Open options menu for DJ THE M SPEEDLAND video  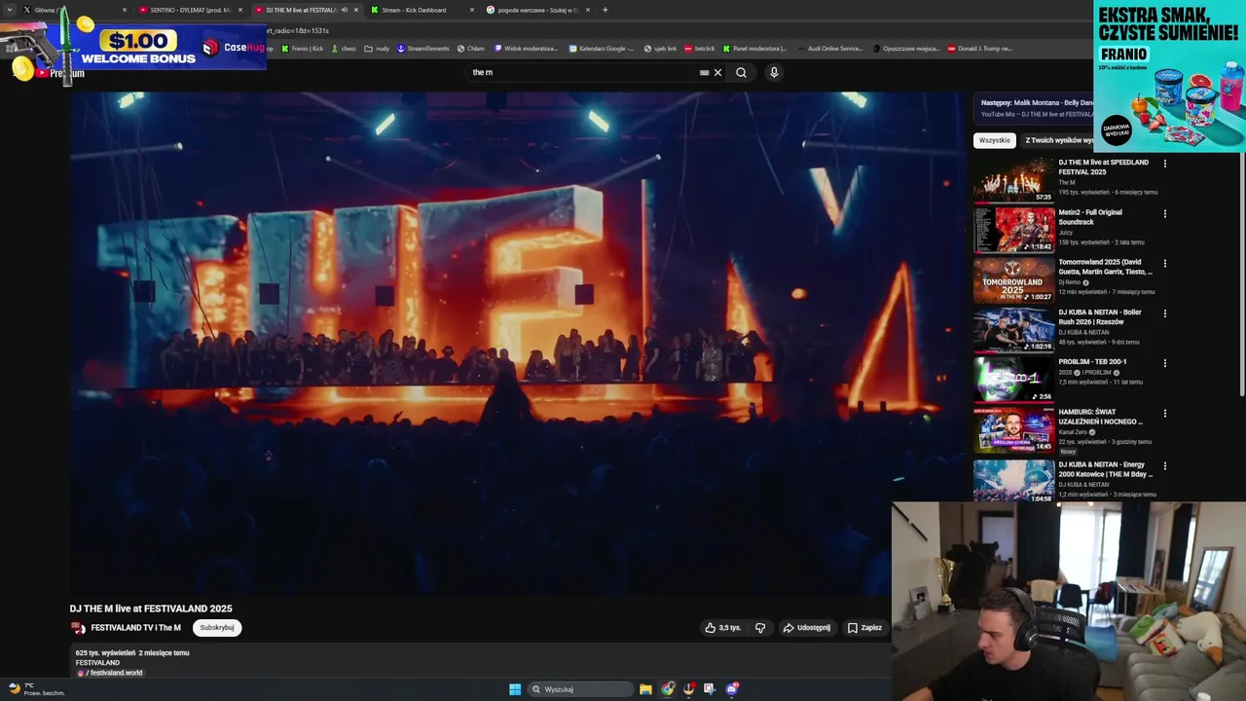pos(1165,164)
